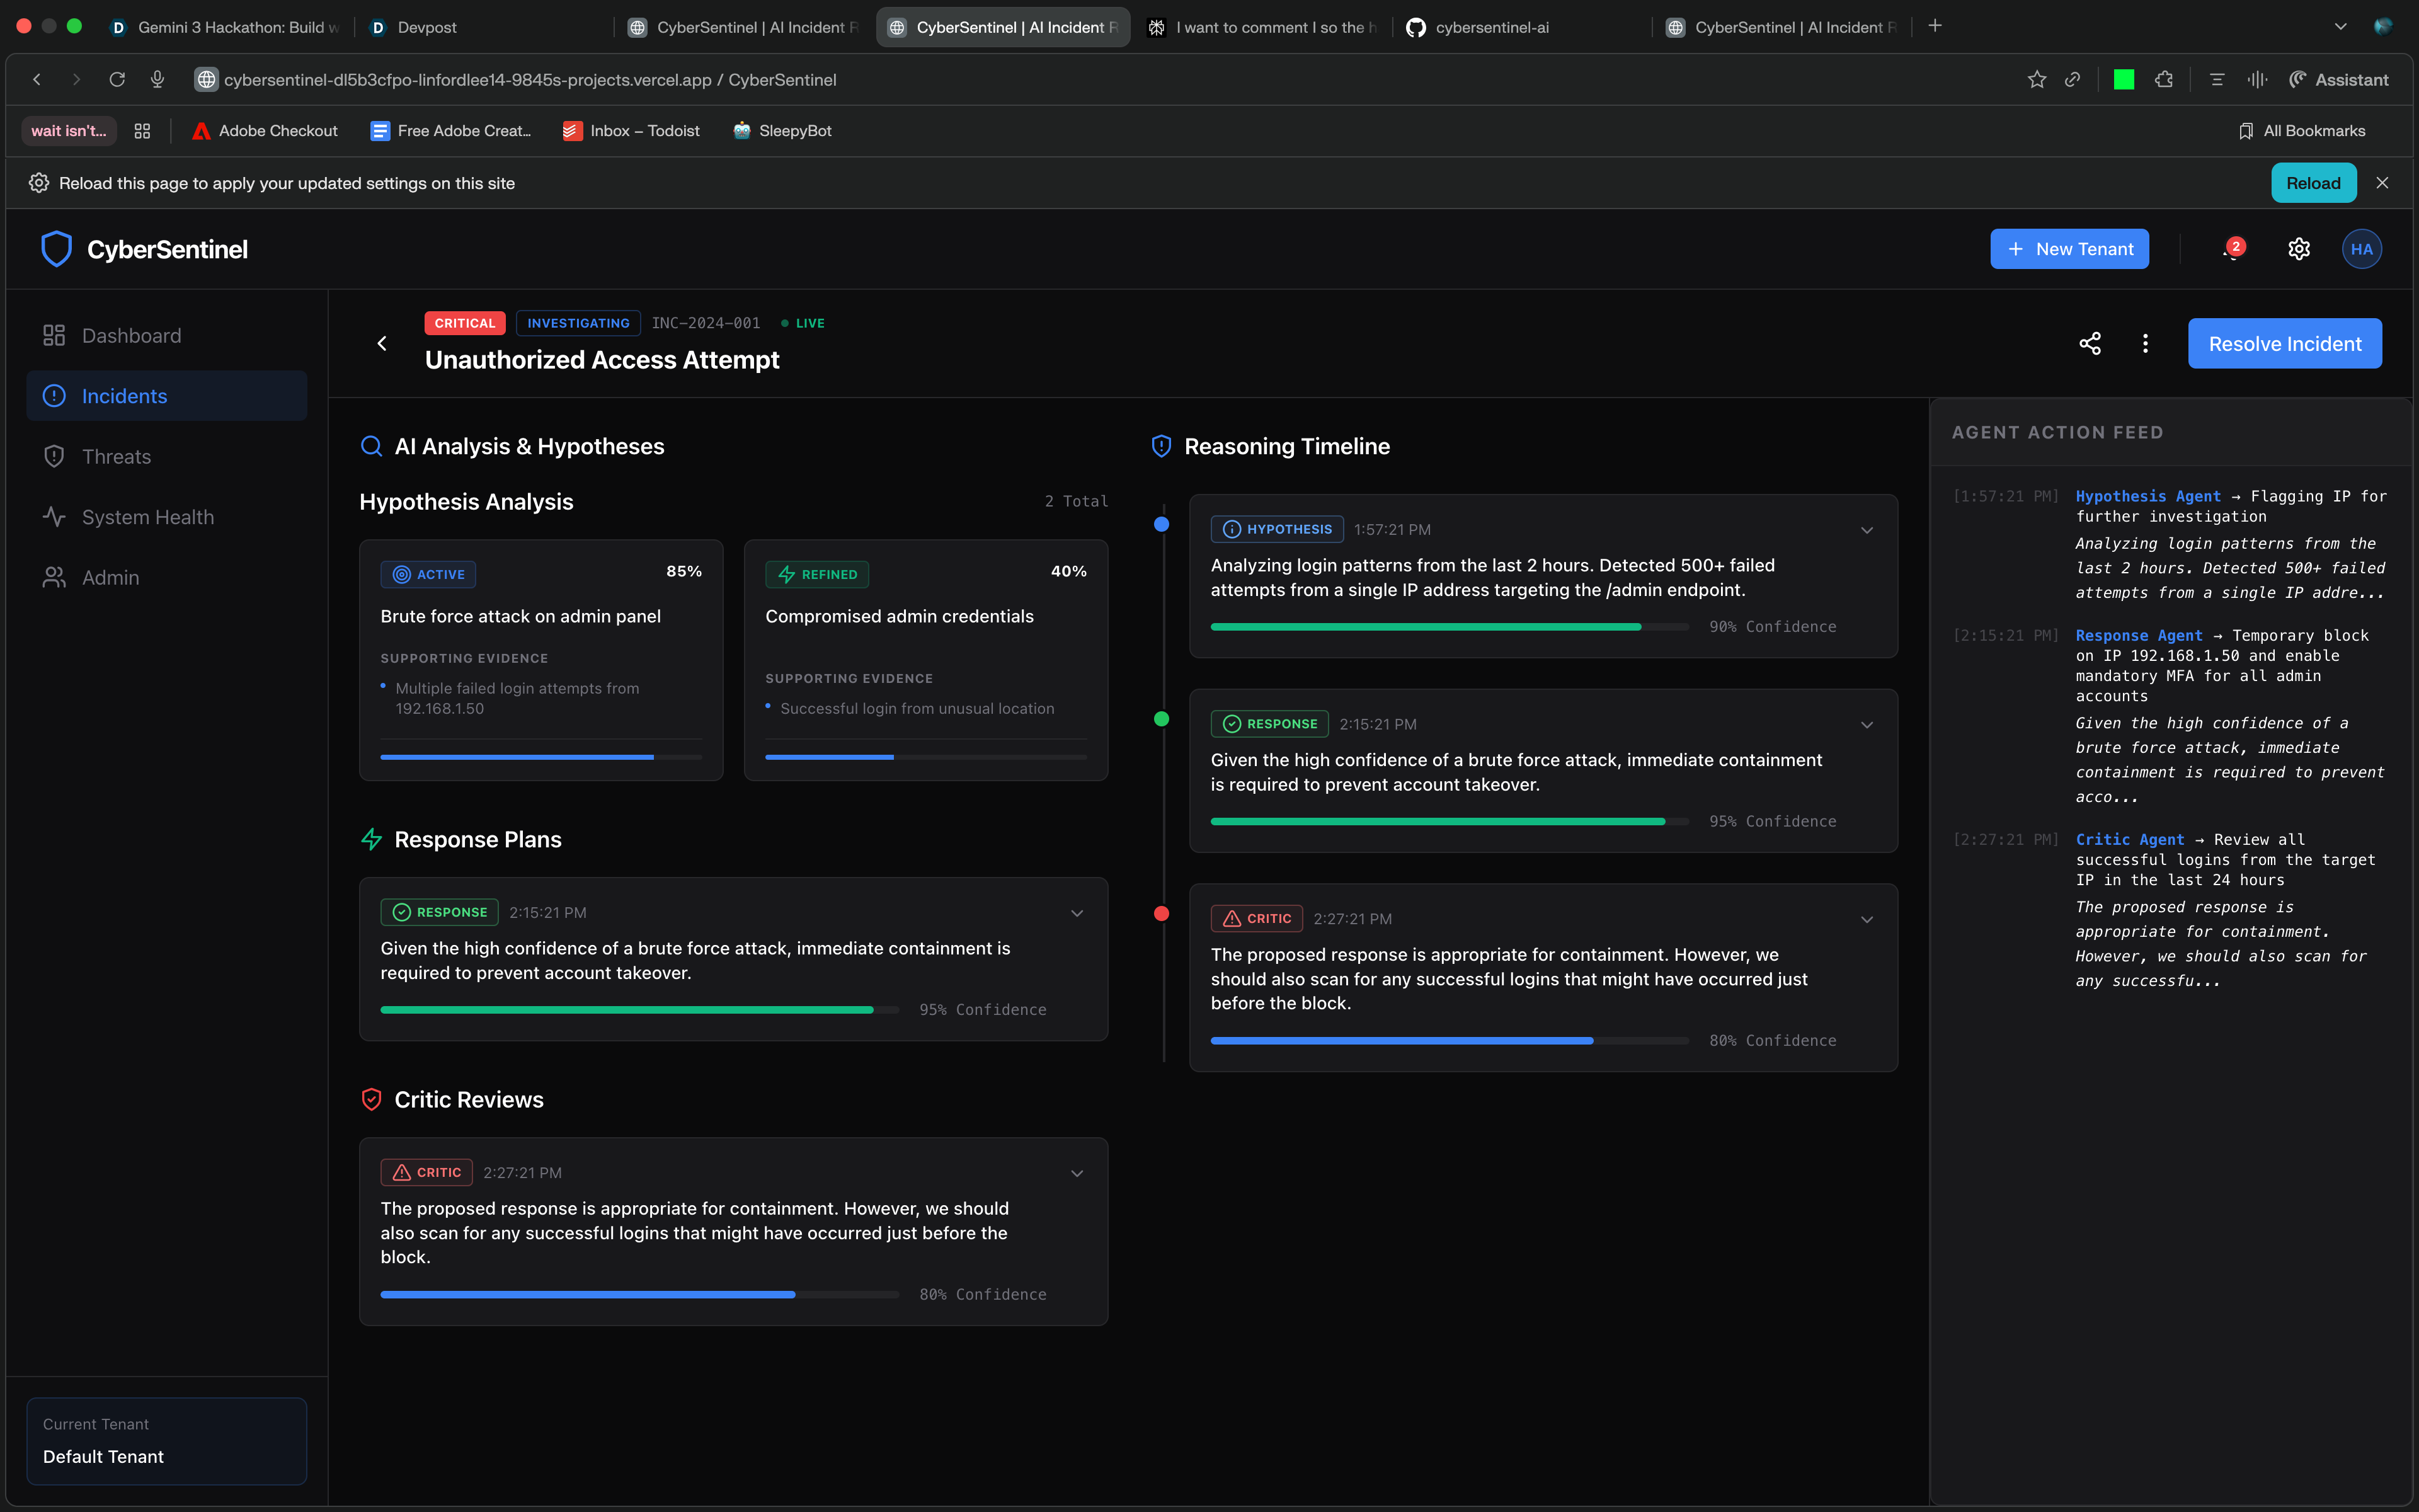Viewport: 2419px width, 1512px height.
Task: Click the share incident icon
Action: (x=2089, y=343)
